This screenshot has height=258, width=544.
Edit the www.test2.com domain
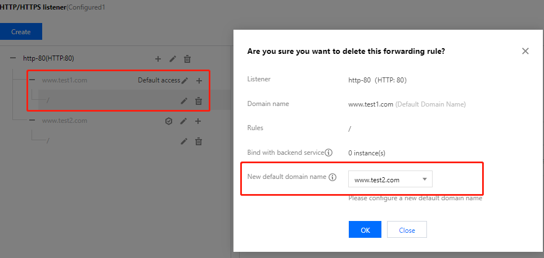tap(183, 121)
